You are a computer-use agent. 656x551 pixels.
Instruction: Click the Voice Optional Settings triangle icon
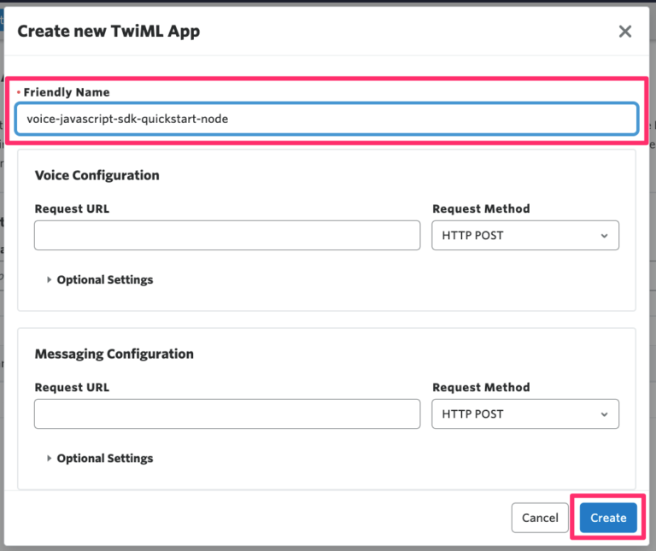pos(49,279)
